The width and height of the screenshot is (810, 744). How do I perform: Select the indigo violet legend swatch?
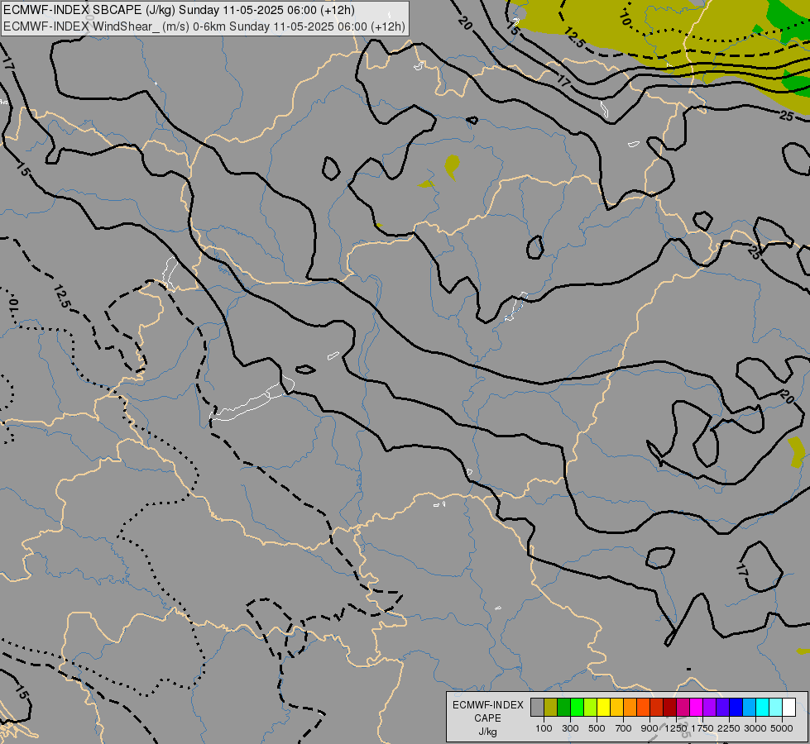722,707
